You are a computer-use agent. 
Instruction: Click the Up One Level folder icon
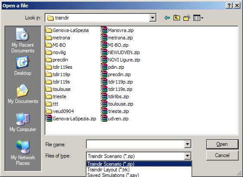177,18
